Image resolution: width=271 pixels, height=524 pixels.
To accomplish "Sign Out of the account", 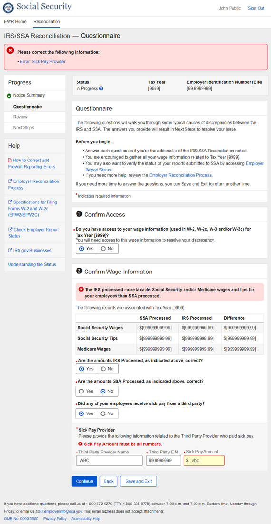I will (x=256, y=8).
